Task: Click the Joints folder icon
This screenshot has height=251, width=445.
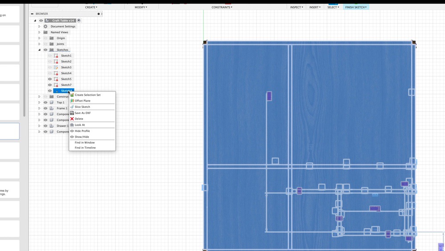Action: [x=51, y=44]
